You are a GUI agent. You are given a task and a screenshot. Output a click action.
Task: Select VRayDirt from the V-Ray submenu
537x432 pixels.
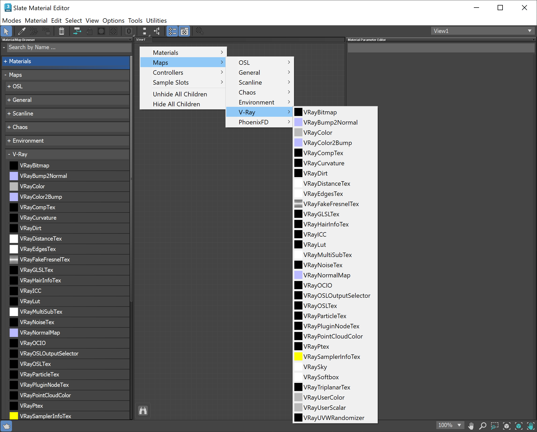[315, 173]
